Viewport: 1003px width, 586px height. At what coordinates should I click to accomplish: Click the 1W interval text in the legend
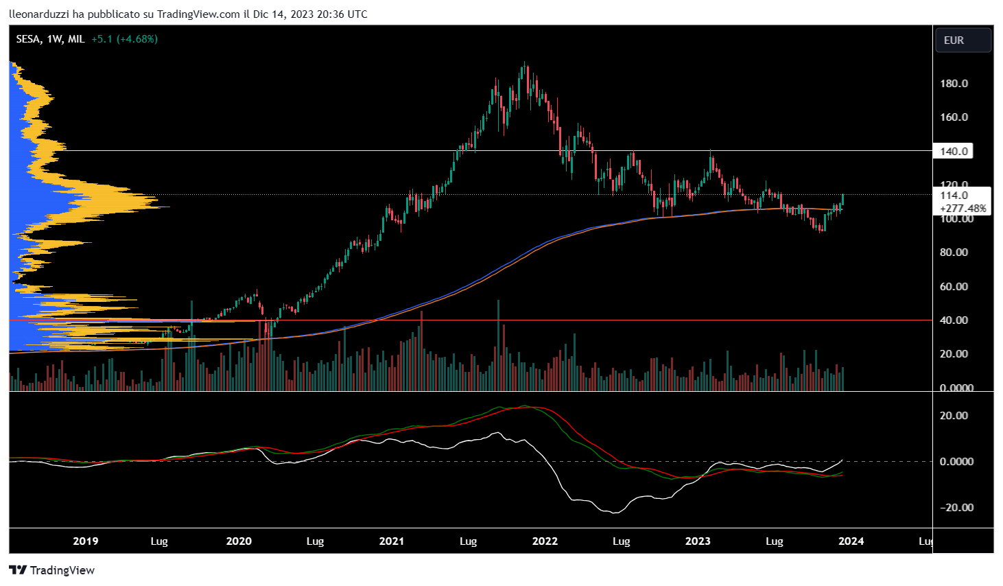[54, 39]
